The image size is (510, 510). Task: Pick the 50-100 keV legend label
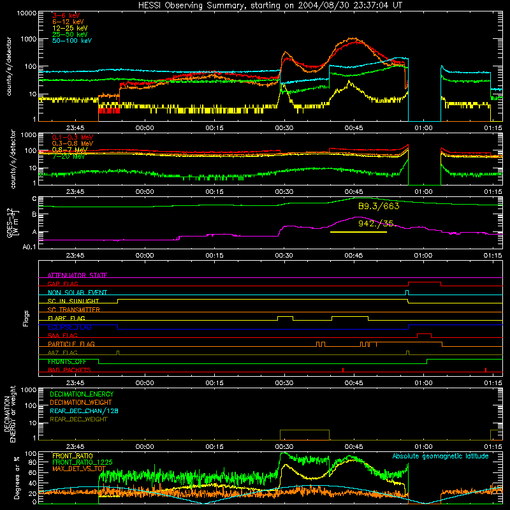pyautogui.click(x=72, y=41)
